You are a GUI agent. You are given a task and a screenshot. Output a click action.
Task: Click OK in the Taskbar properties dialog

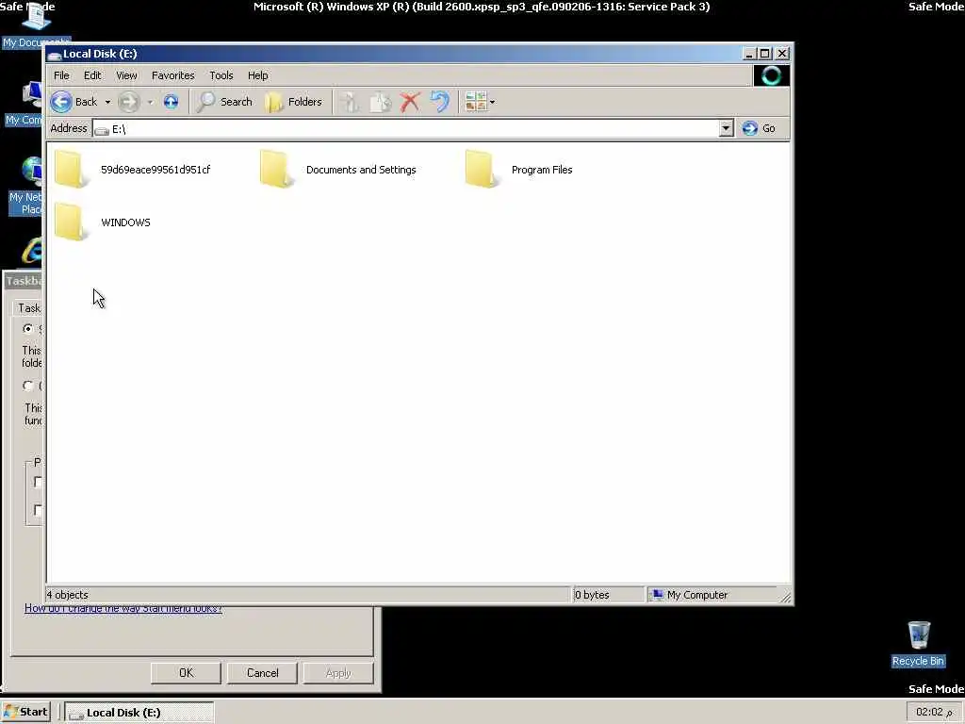click(186, 673)
